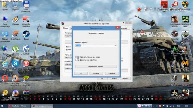Open the Opera browser desktop shortcut

pyautogui.click(x=5, y=79)
